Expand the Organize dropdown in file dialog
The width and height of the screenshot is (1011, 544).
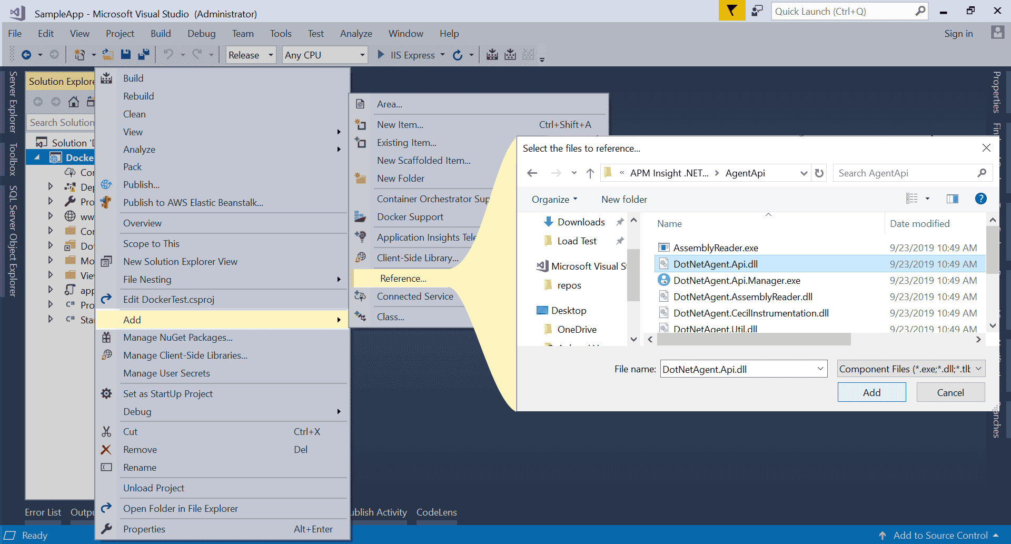click(x=554, y=200)
